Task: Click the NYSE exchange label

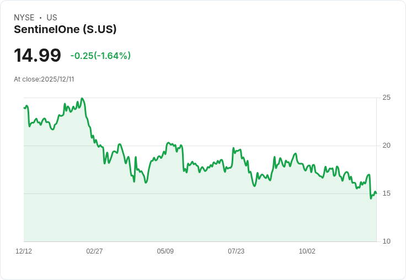Action: click(x=24, y=18)
